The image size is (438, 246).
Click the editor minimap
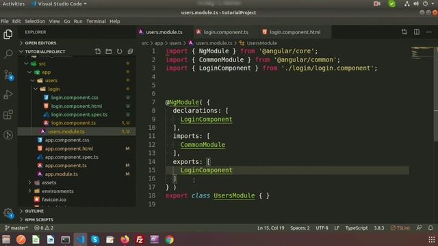(422, 53)
